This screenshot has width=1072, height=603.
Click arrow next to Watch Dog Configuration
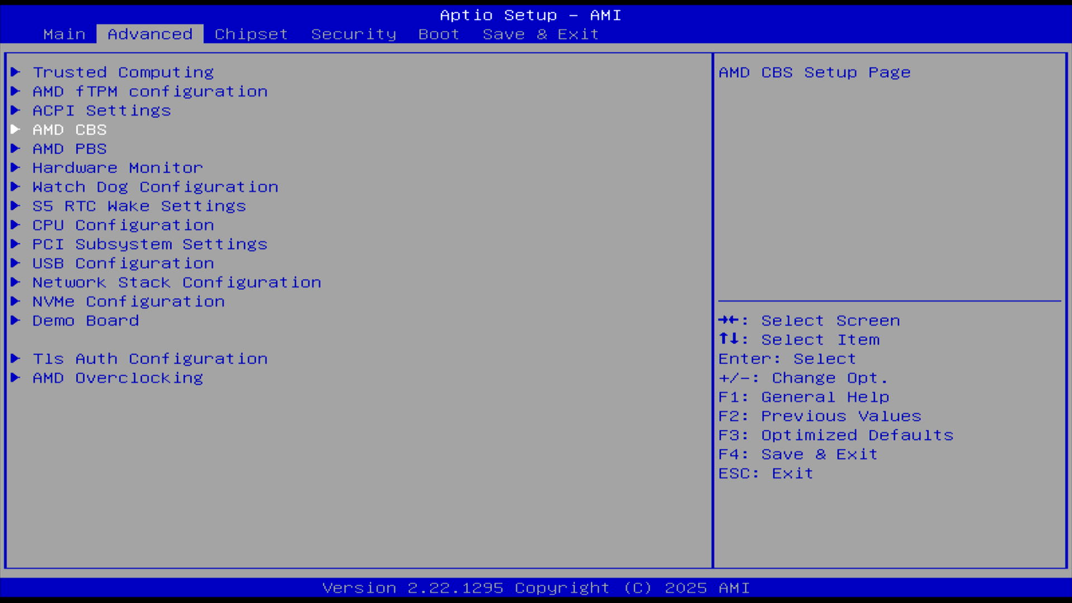pyautogui.click(x=16, y=187)
